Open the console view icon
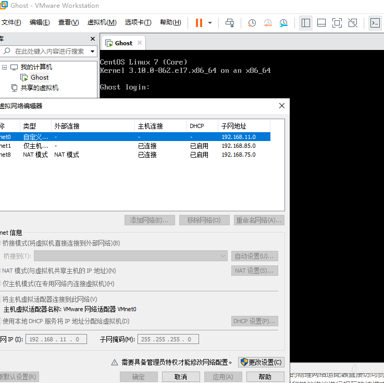 [x=375, y=23]
